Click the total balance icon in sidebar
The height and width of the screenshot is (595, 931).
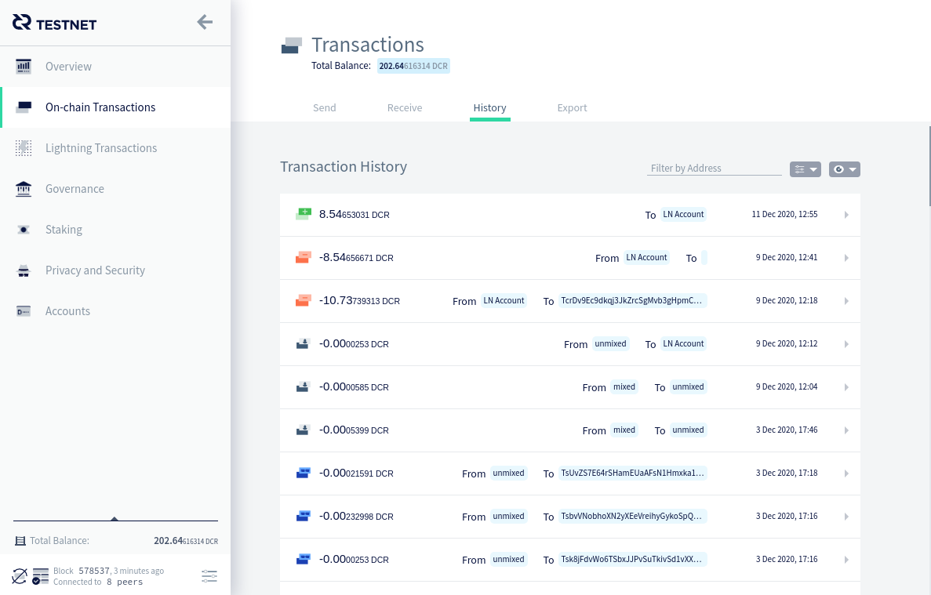(x=20, y=541)
